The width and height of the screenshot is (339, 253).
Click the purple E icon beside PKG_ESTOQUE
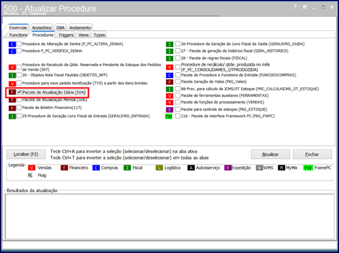[x=170, y=109]
